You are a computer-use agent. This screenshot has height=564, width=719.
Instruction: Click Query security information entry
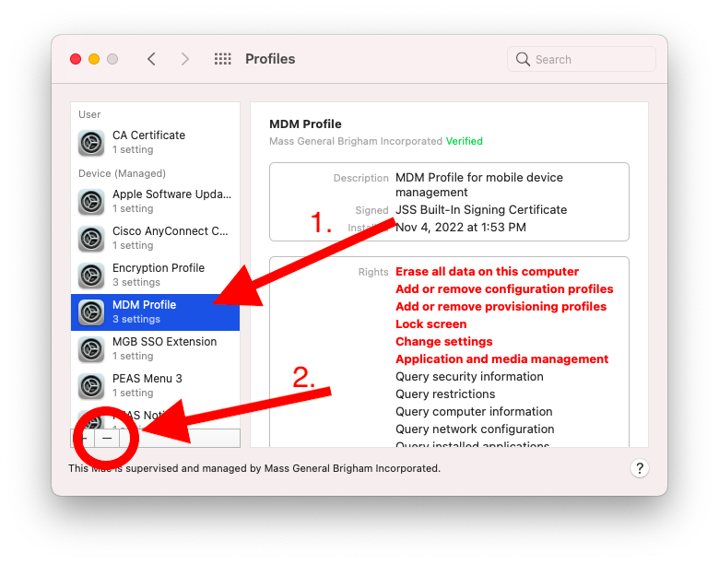(469, 376)
